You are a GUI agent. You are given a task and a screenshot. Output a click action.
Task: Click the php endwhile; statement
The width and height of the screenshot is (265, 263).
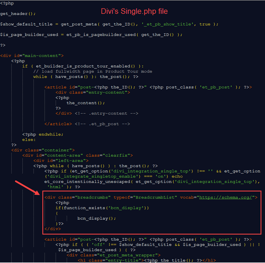click(42, 134)
